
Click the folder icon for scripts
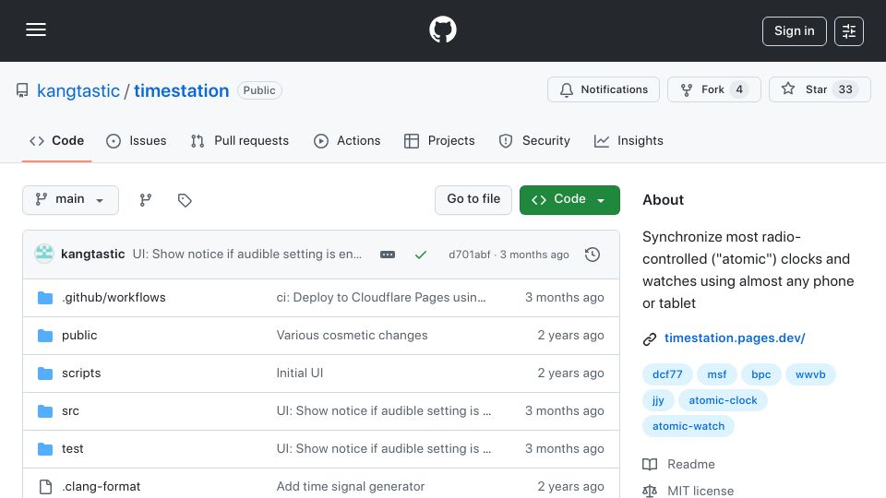(x=45, y=373)
